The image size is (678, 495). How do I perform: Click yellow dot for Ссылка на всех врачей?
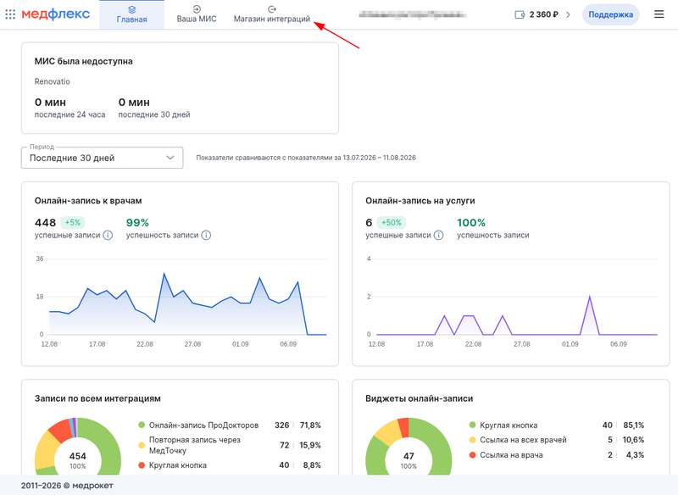point(472,440)
